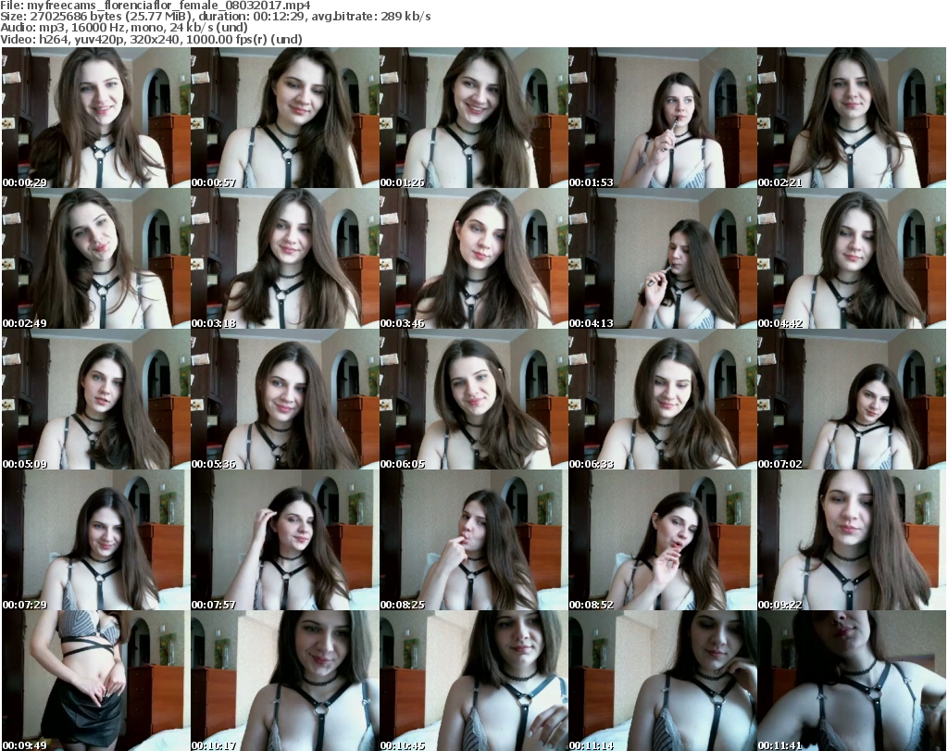948x751 pixels.
Task: Click the 00:03:18 frame
Action: [285, 258]
